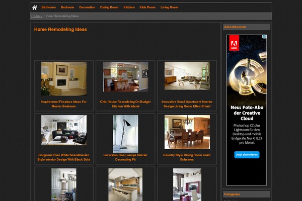
Task: Open the kitchen with island thumbnail
Action: tap(125, 77)
